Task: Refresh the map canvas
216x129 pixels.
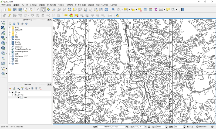Action: 106,9
